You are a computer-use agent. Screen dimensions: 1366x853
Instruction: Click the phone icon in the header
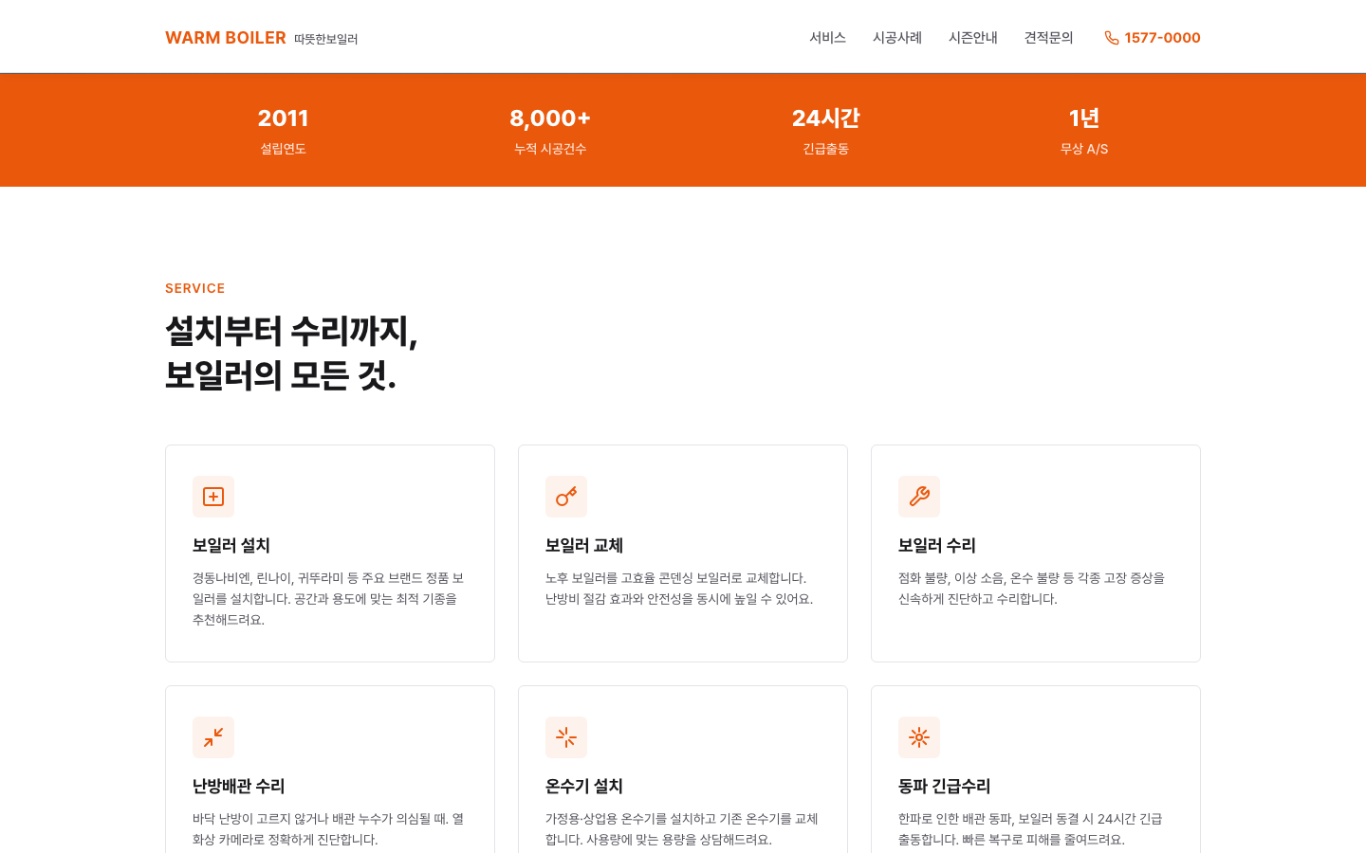[1111, 38]
